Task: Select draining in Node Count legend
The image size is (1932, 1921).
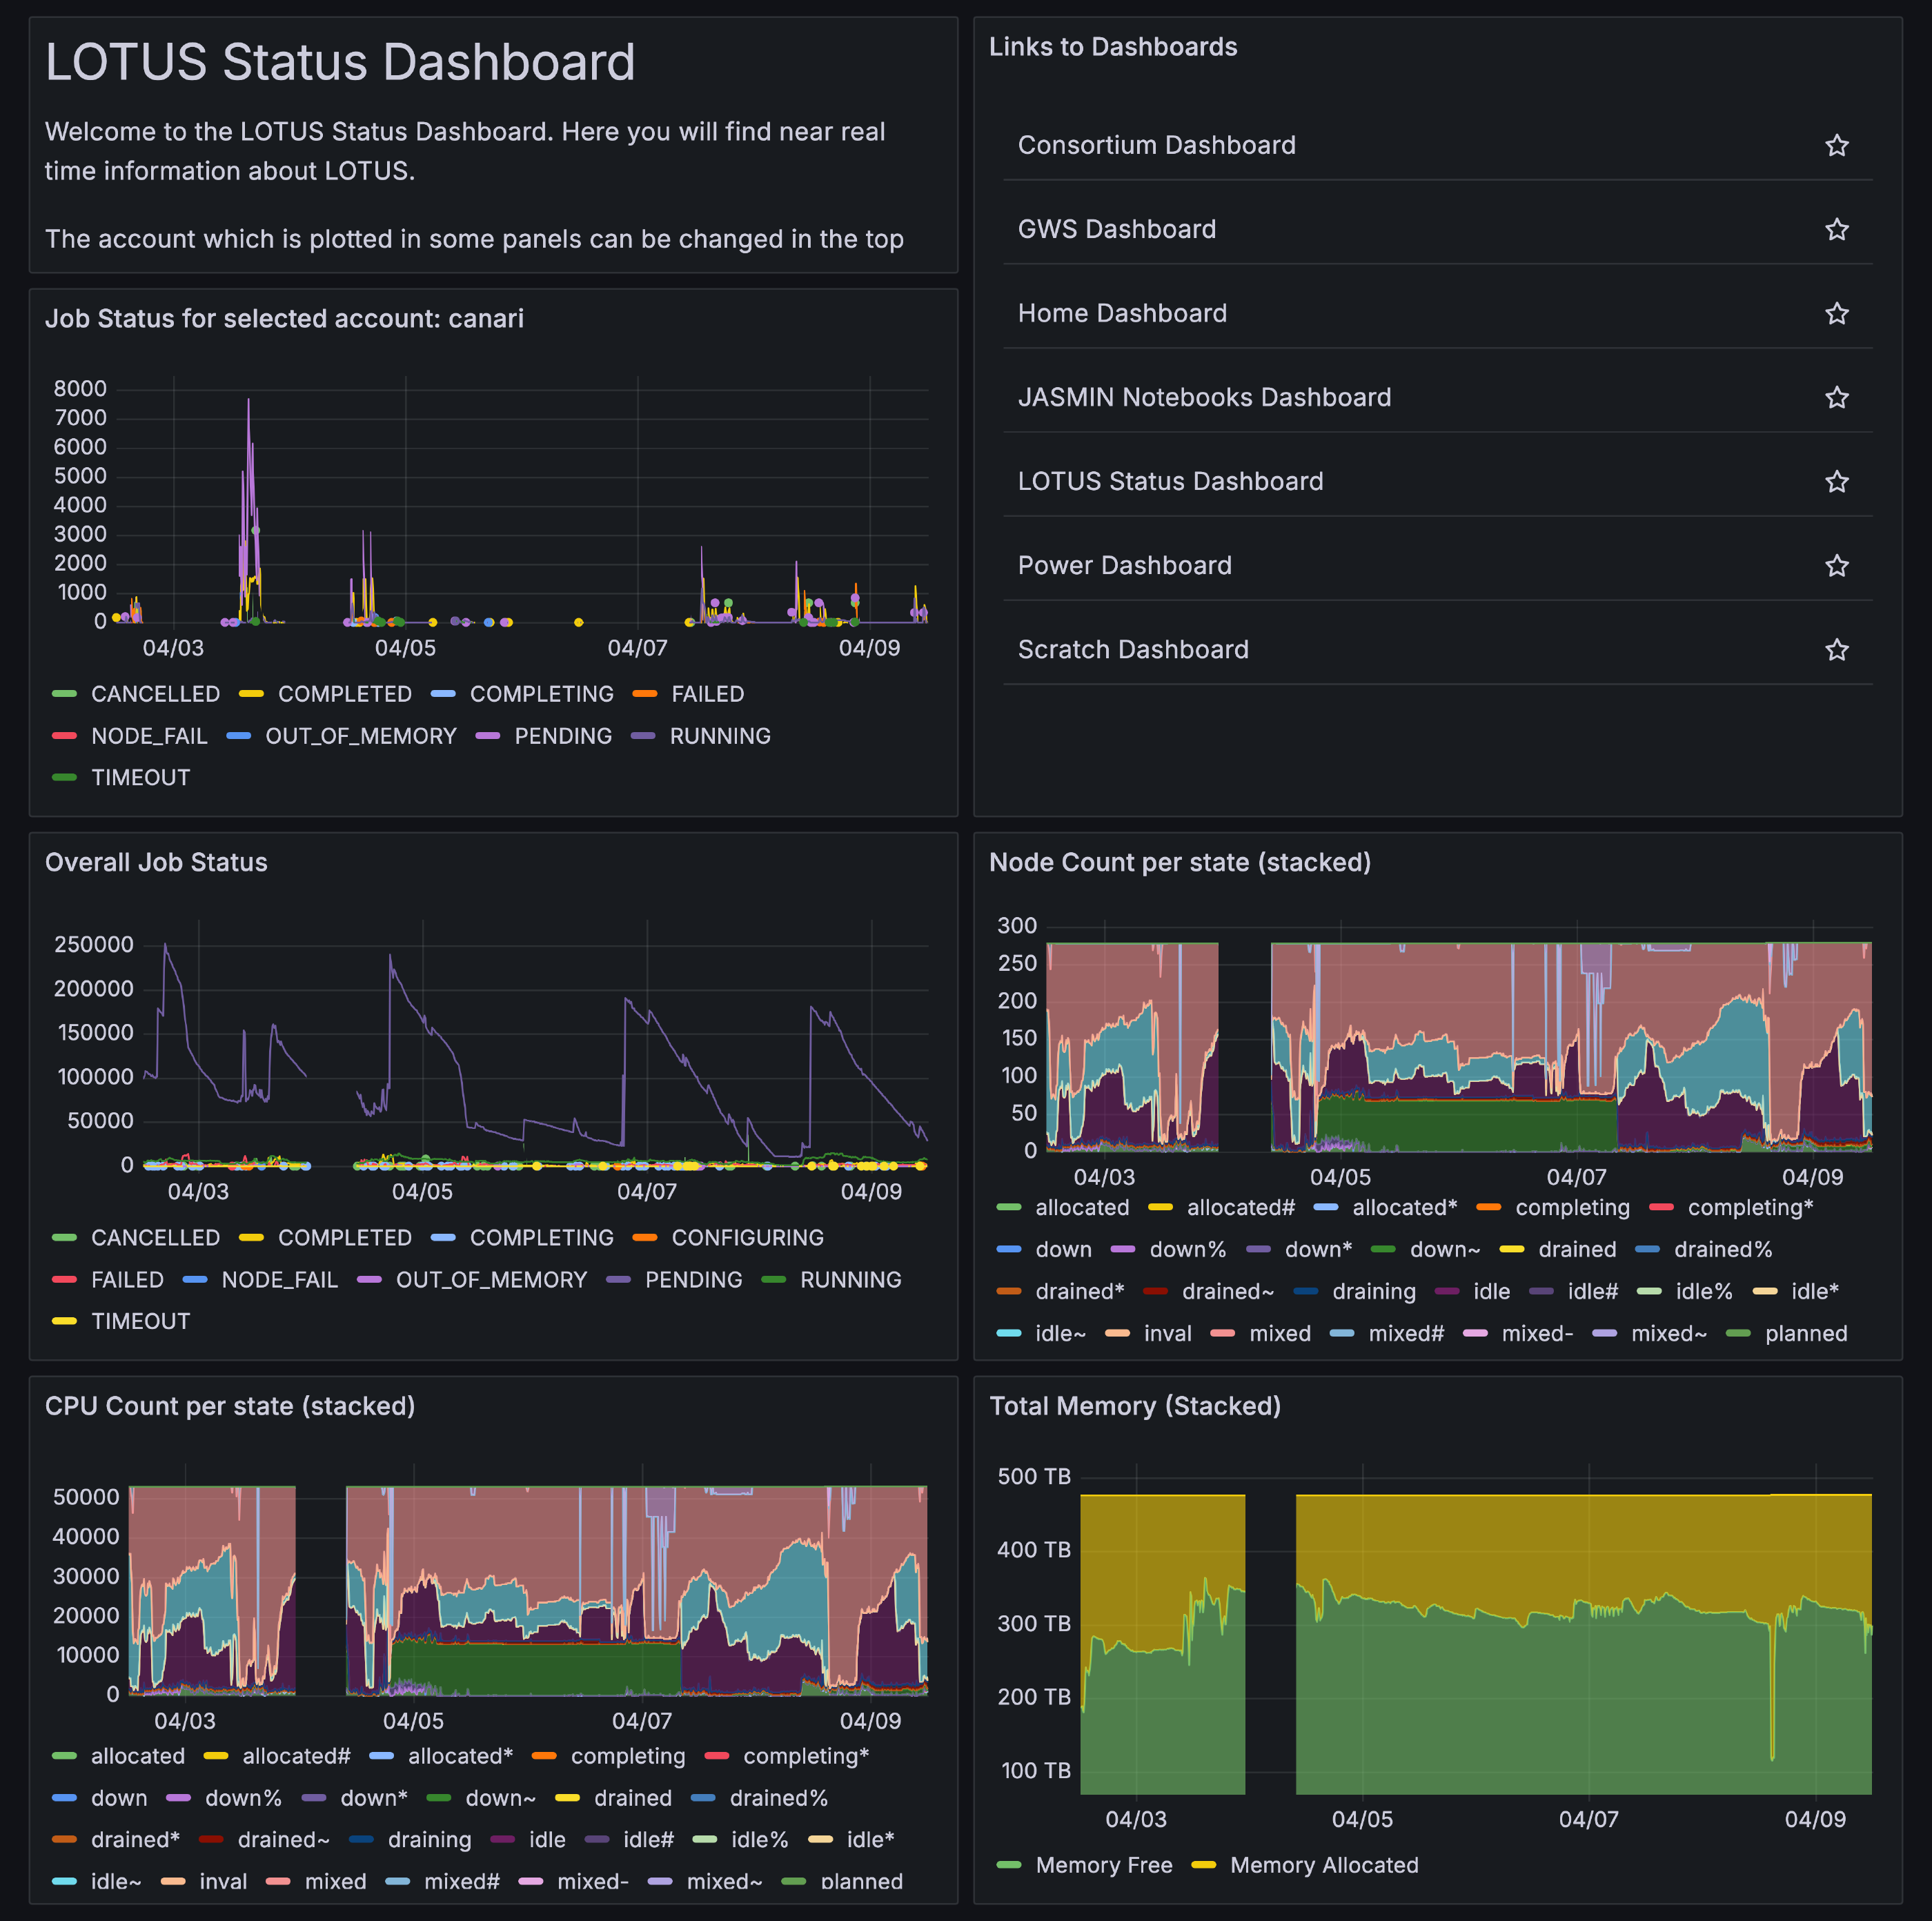Action: (1374, 1292)
